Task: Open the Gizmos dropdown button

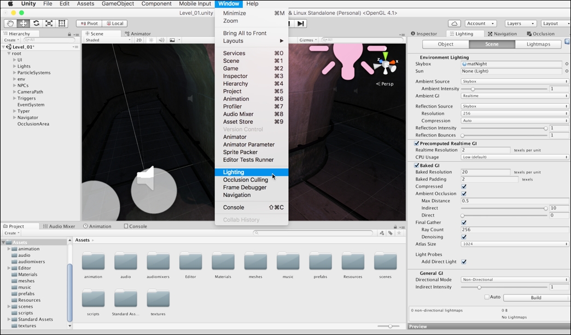Action: click(x=308, y=40)
